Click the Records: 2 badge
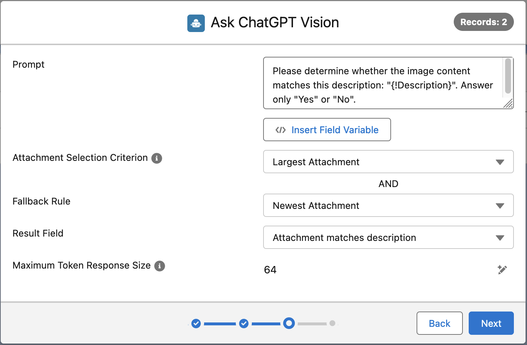 click(484, 22)
